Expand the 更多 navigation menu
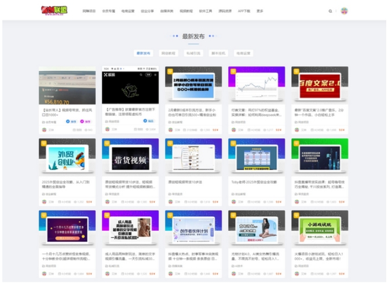This screenshot has height=284, width=388. tap(260, 11)
